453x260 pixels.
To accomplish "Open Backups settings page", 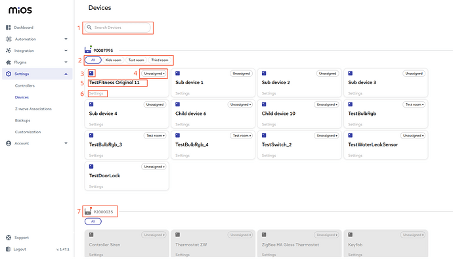I will tap(22, 120).
